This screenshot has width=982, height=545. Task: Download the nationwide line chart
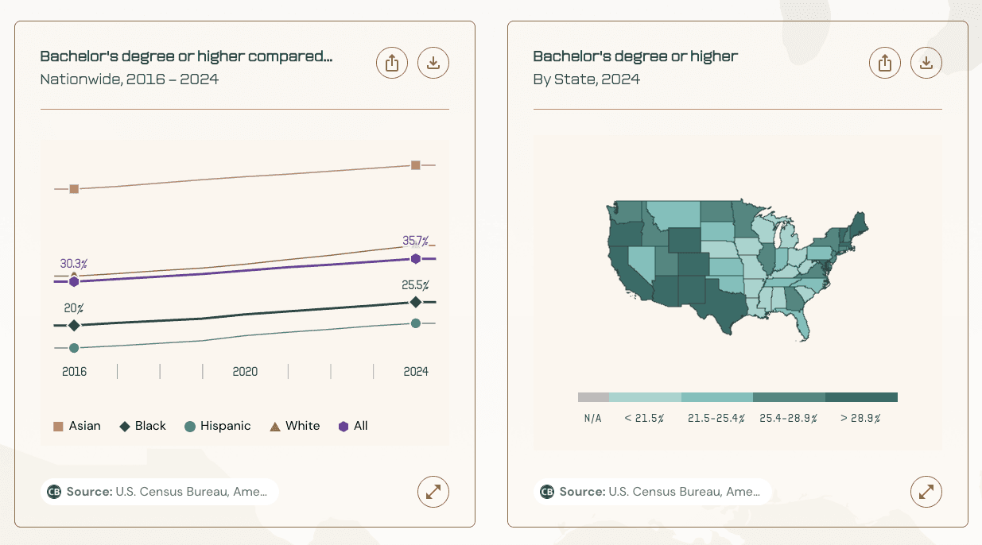point(433,62)
